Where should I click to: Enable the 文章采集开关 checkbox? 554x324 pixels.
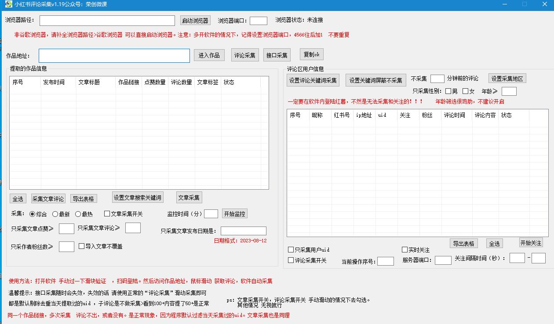click(x=107, y=214)
